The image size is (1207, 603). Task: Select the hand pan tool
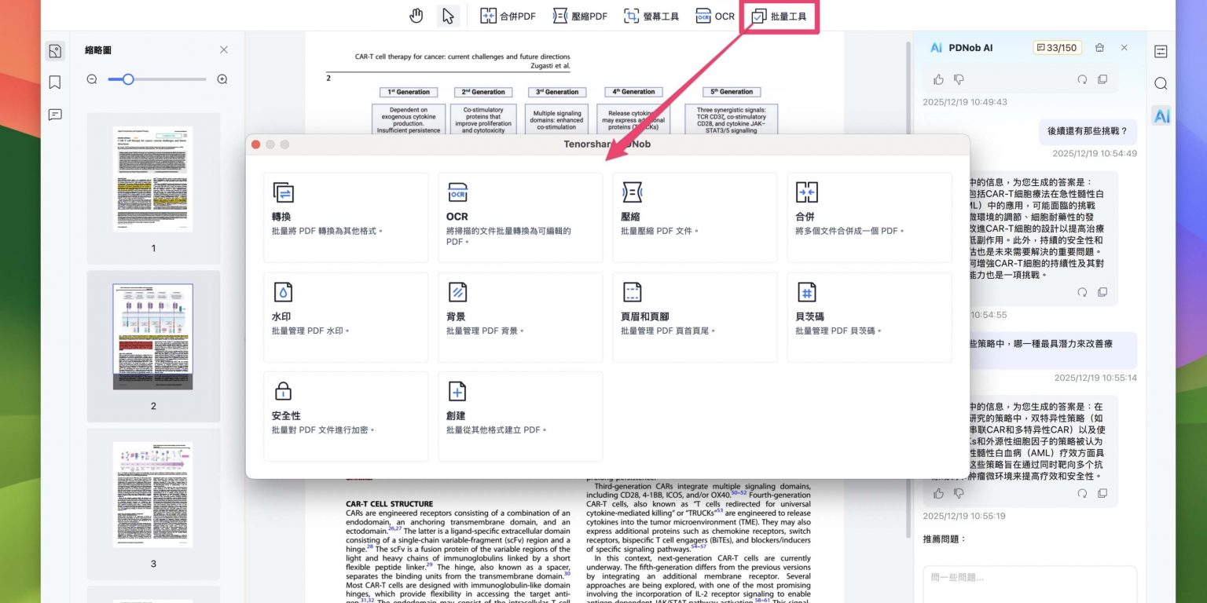(416, 16)
